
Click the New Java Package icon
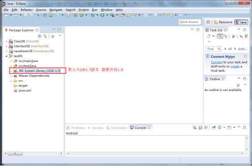click(x=75, y=16)
